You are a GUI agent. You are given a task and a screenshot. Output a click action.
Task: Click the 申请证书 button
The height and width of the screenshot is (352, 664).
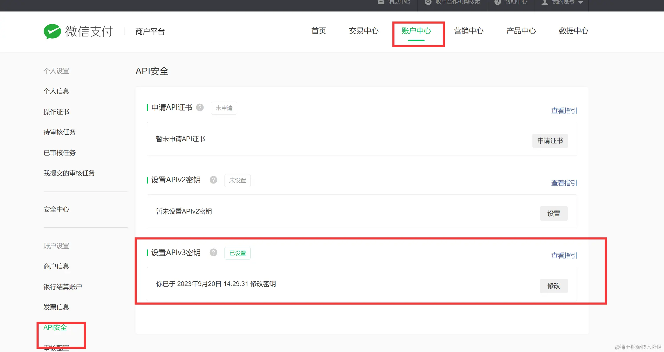pyautogui.click(x=550, y=141)
